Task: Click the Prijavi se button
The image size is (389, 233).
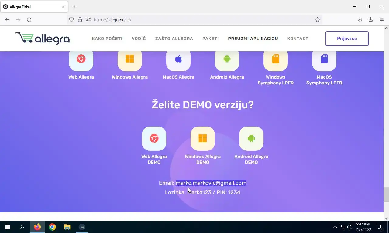Action: [347, 39]
